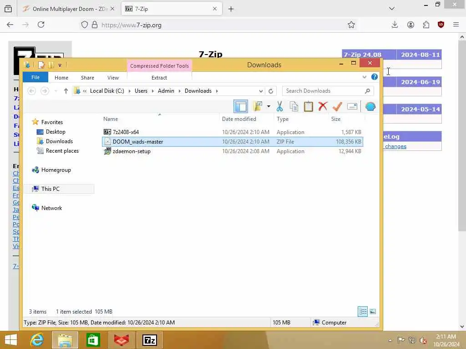This screenshot has height=349, width=466.
Task: Open the Firefox downloads panel icon
Action: pyautogui.click(x=395, y=25)
